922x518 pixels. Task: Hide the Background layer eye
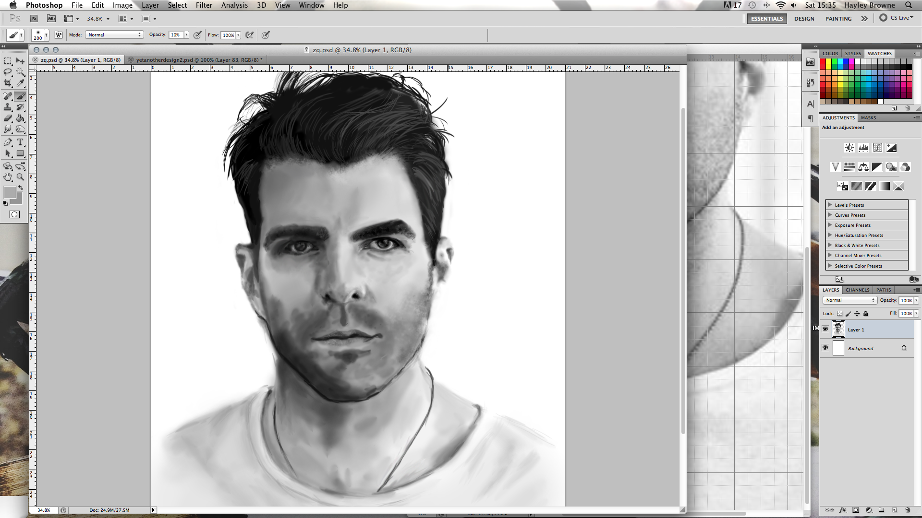pyautogui.click(x=825, y=348)
